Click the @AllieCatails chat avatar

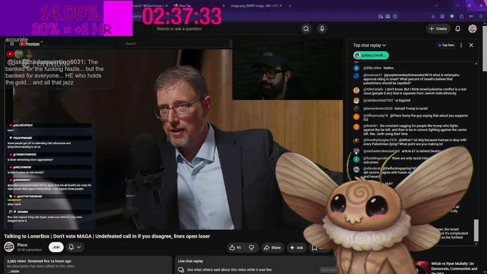(x=356, y=90)
